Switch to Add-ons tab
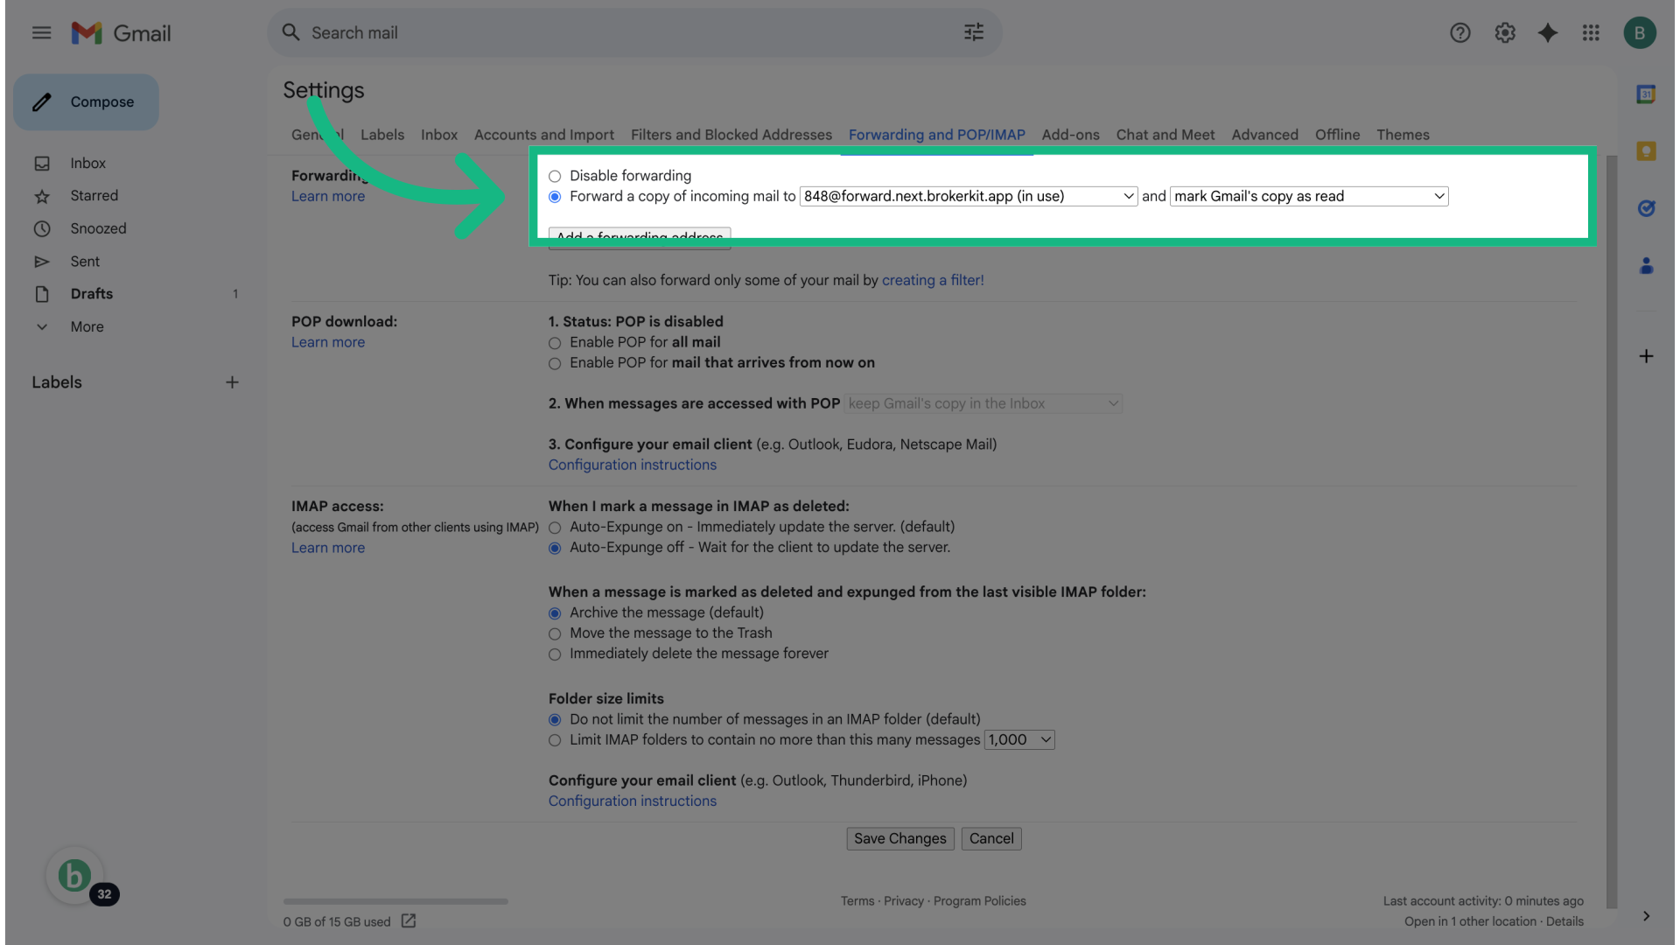The width and height of the screenshot is (1680, 945). pyautogui.click(x=1070, y=135)
